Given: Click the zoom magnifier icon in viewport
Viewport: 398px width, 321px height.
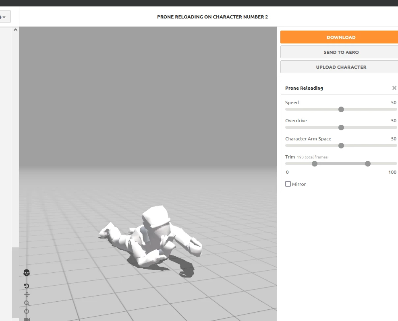Looking at the screenshot, I should click(x=27, y=303).
